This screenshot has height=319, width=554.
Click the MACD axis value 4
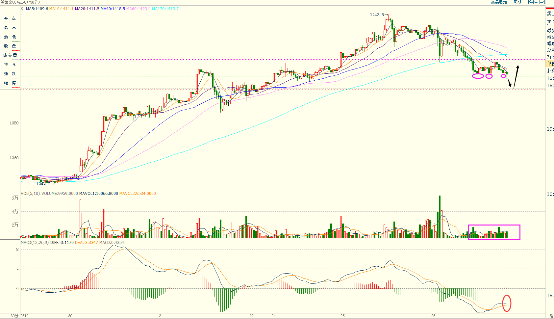coord(17,269)
